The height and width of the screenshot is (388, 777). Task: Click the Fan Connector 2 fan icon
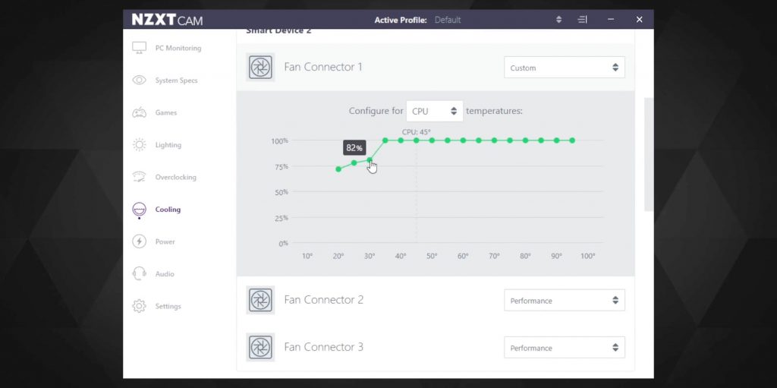(260, 300)
